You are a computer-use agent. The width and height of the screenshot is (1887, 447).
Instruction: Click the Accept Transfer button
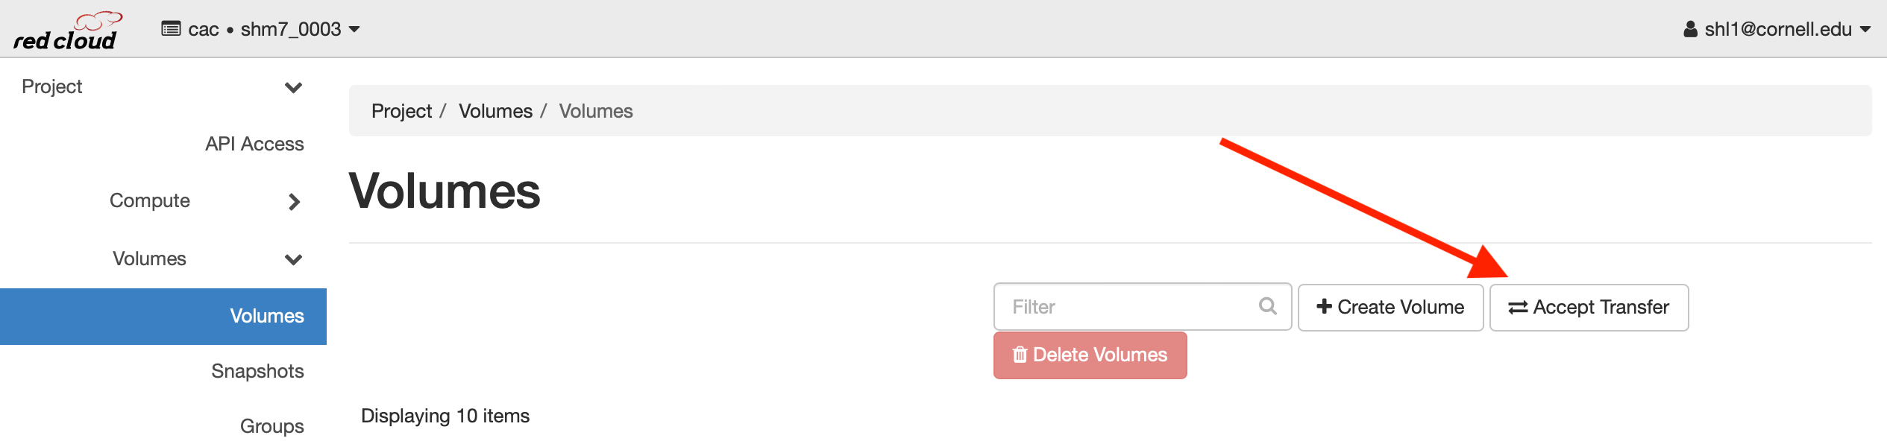[x=1589, y=307]
